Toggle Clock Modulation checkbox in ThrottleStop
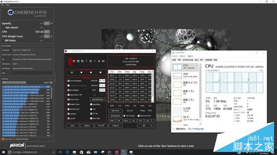The image size is (277, 155). coord(68,81)
